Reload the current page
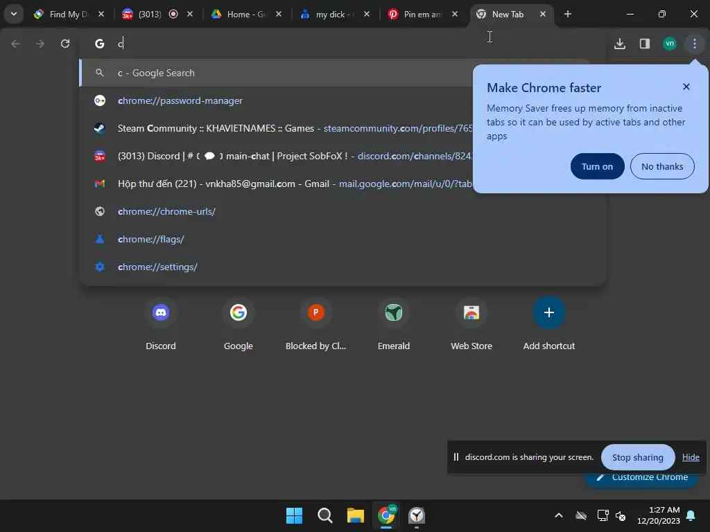710x532 pixels. coord(65,44)
